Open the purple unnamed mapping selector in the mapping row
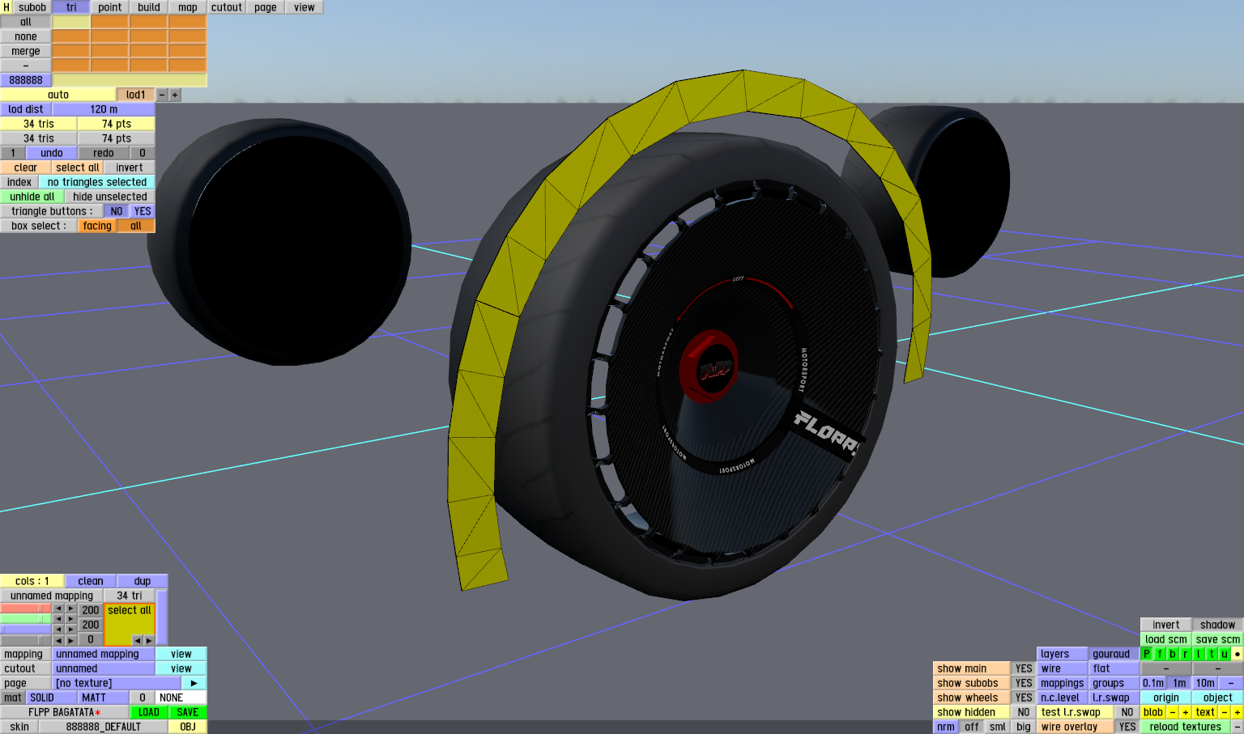 (x=104, y=654)
